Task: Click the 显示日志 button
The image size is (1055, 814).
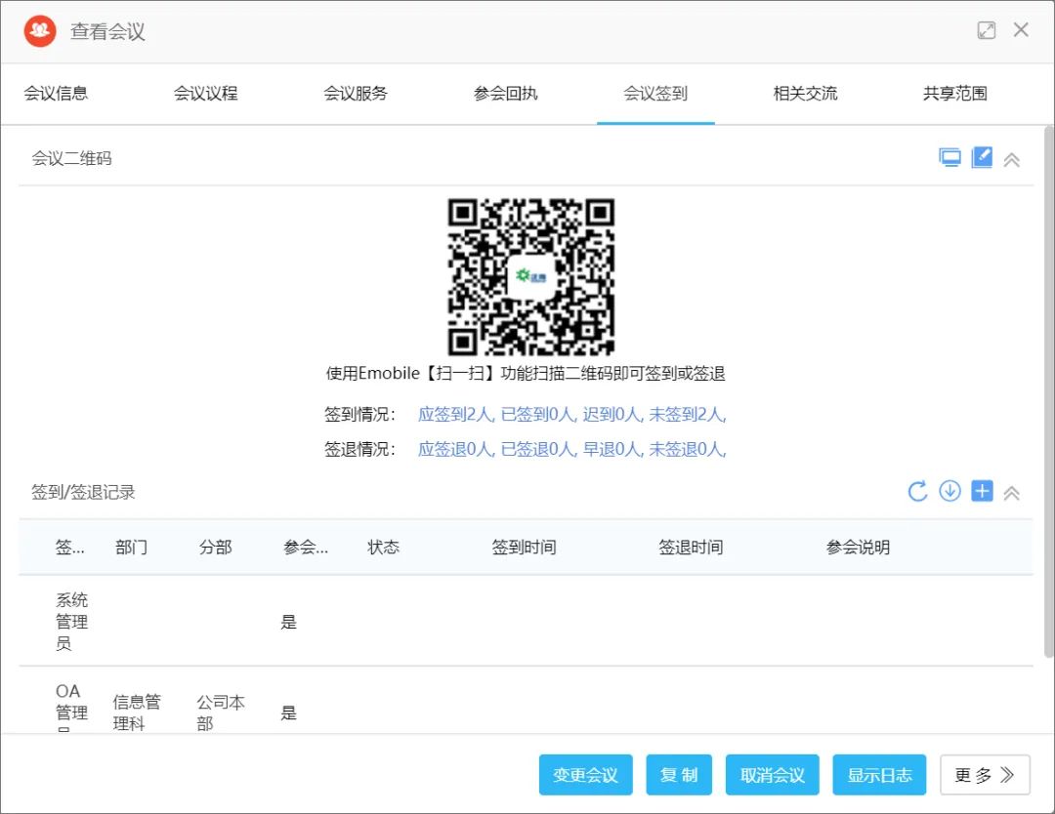Action: 879,775
